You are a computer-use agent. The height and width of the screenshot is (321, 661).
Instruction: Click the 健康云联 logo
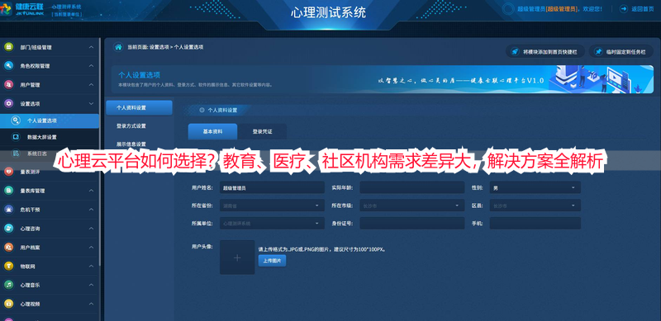(23, 8)
